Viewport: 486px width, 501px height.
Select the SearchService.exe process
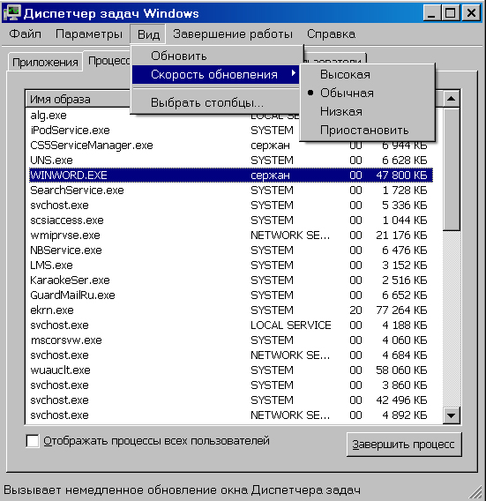(x=231, y=191)
